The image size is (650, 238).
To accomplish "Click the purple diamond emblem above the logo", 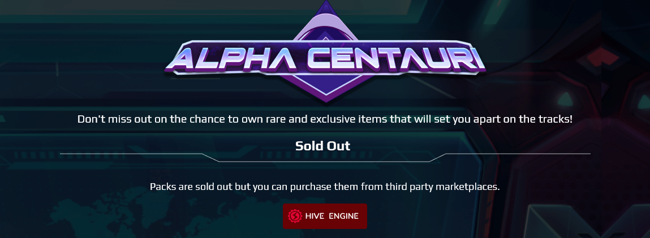I will click(x=325, y=21).
